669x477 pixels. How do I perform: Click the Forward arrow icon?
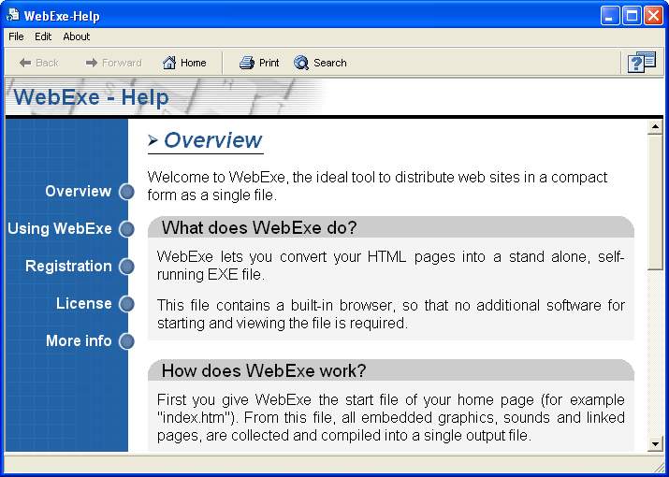(92, 63)
